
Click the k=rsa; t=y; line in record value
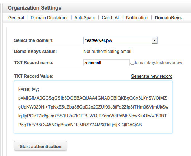click(29, 89)
